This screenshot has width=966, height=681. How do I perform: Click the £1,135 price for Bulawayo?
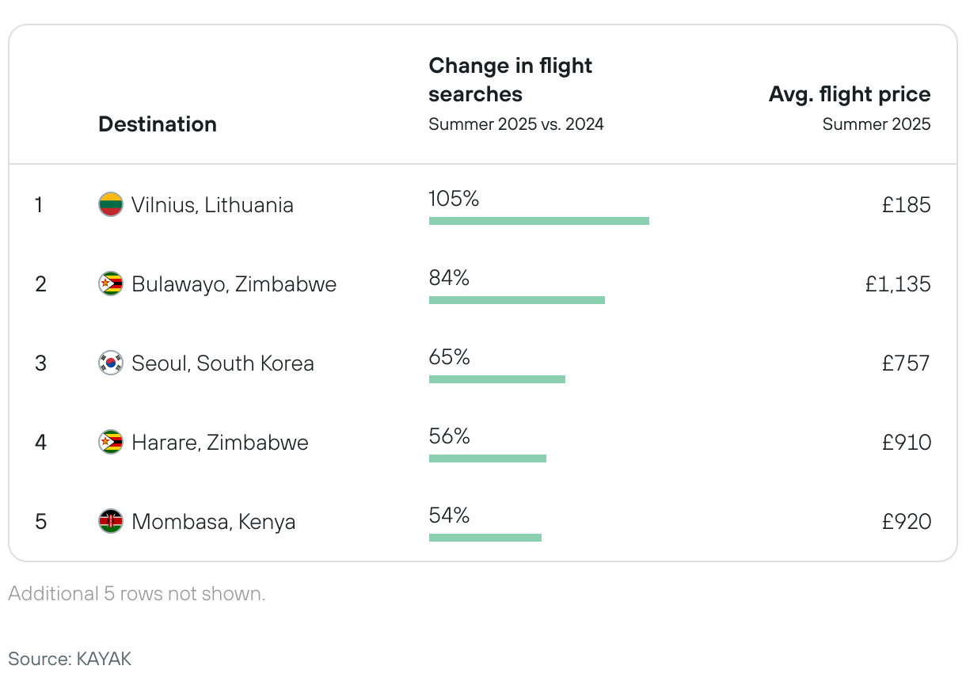tap(898, 284)
